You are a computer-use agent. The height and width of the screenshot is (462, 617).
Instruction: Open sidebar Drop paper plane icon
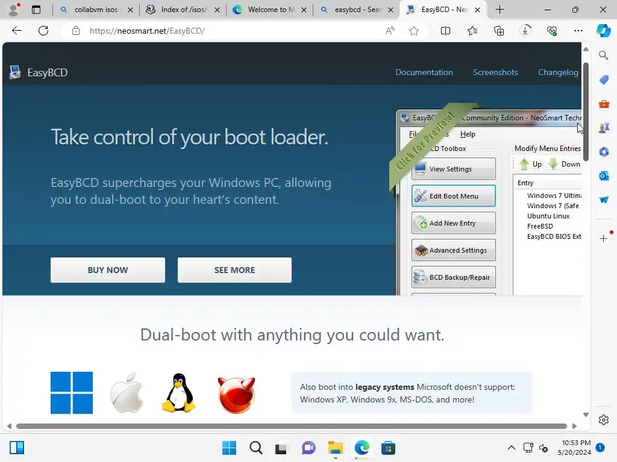604,200
